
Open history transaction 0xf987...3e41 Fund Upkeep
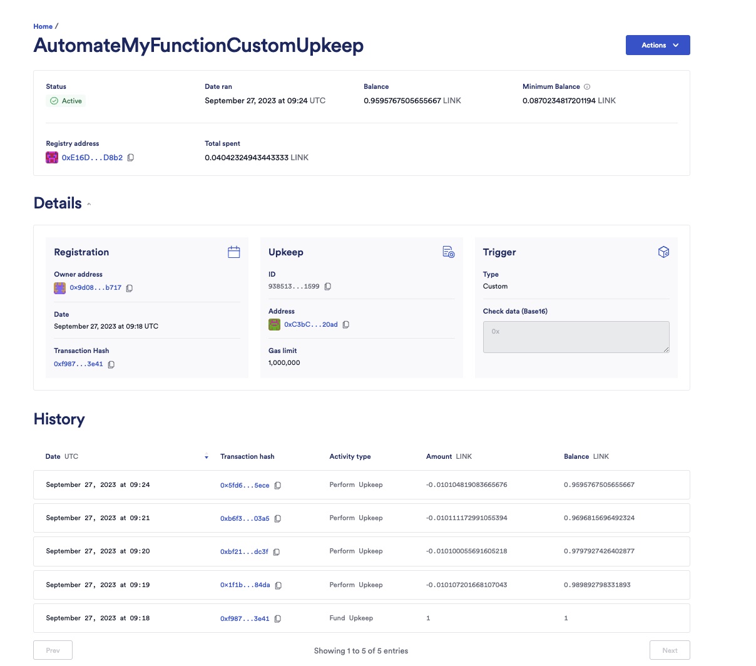(244, 618)
